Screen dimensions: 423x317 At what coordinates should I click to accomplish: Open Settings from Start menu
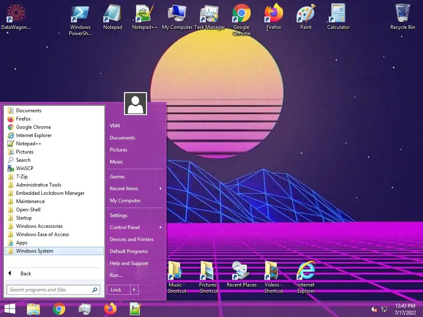135,215
